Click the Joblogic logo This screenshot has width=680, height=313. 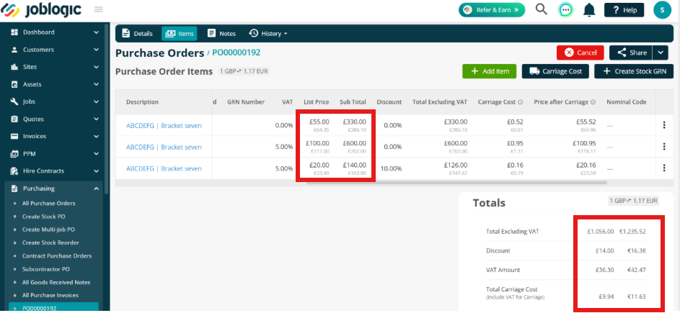point(41,9)
